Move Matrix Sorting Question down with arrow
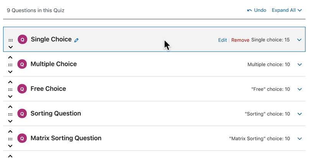The height and width of the screenshot is (158, 311). tap(10, 146)
